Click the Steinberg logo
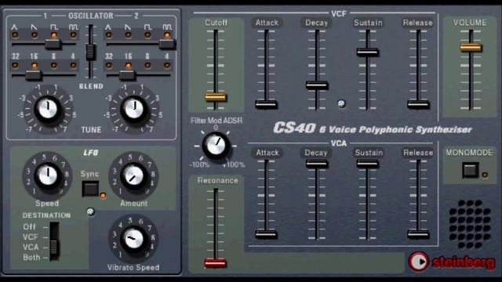The height and width of the screenshot is (282, 502). coord(452,262)
